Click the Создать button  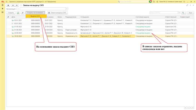click(11, 13)
